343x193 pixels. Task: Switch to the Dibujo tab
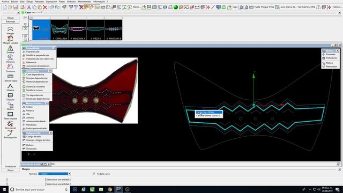[10, 18]
